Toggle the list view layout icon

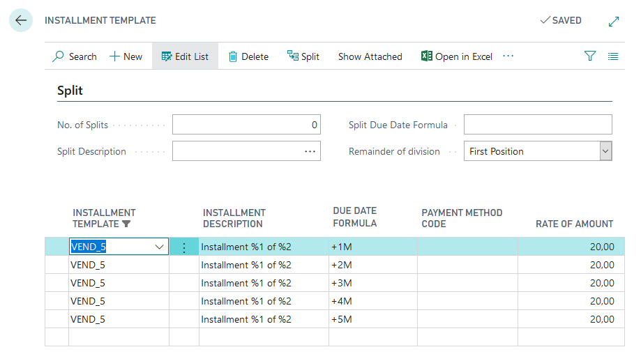click(x=613, y=56)
